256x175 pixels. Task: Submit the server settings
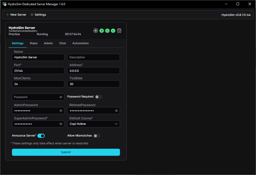[x=66, y=152]
